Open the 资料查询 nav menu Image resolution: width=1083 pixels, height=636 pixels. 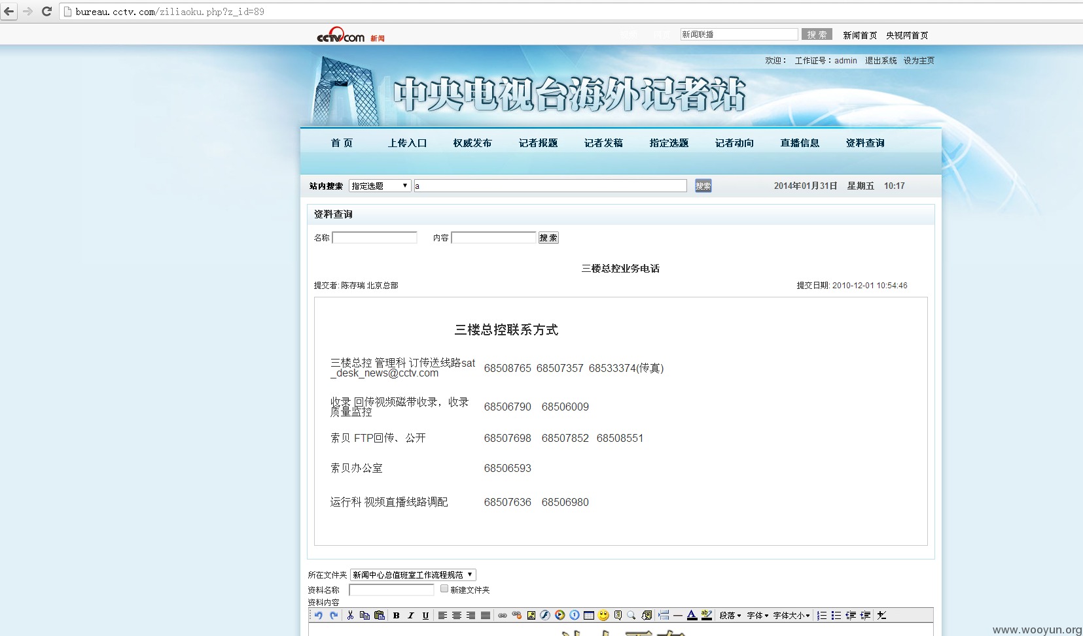pyautogui.click(x=865, y=143)
